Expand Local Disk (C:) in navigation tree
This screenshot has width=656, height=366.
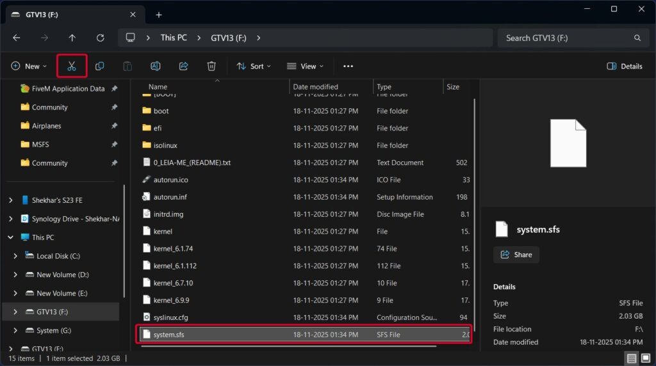pyautogui.click(x=16, y=256)
